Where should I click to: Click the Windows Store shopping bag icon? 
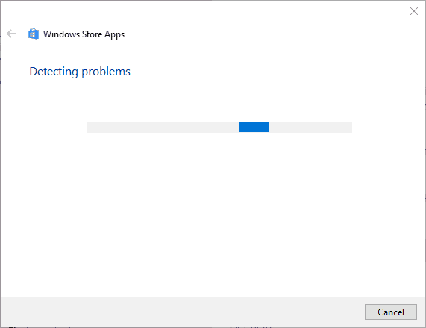(34, 34)
